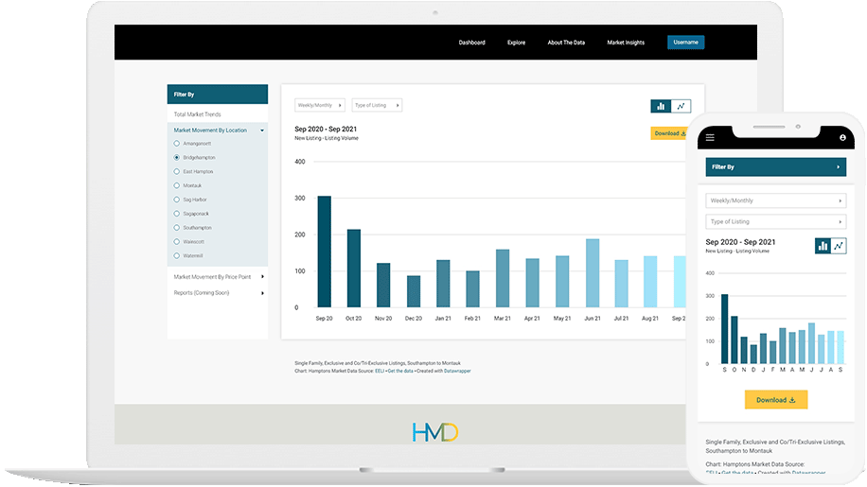Expand the Filter By bar on the phone

[x=774, y=167]
